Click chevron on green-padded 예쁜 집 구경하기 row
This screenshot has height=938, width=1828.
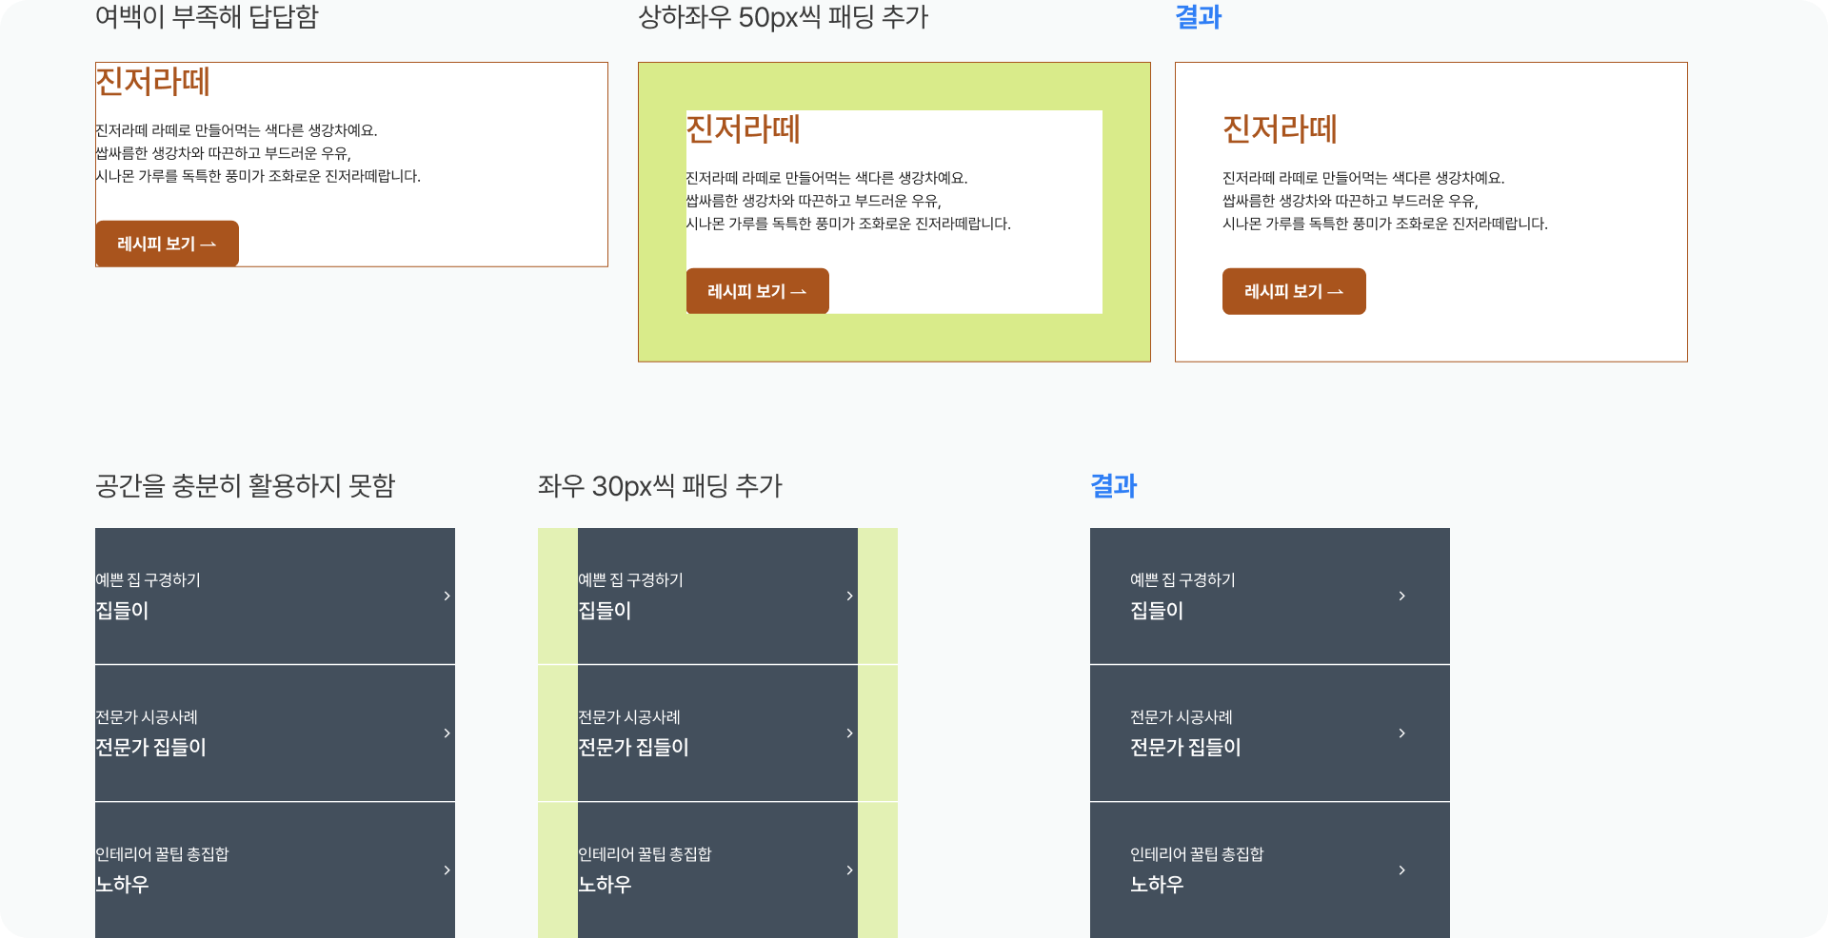pyautogui.click(x=849, y=596)
